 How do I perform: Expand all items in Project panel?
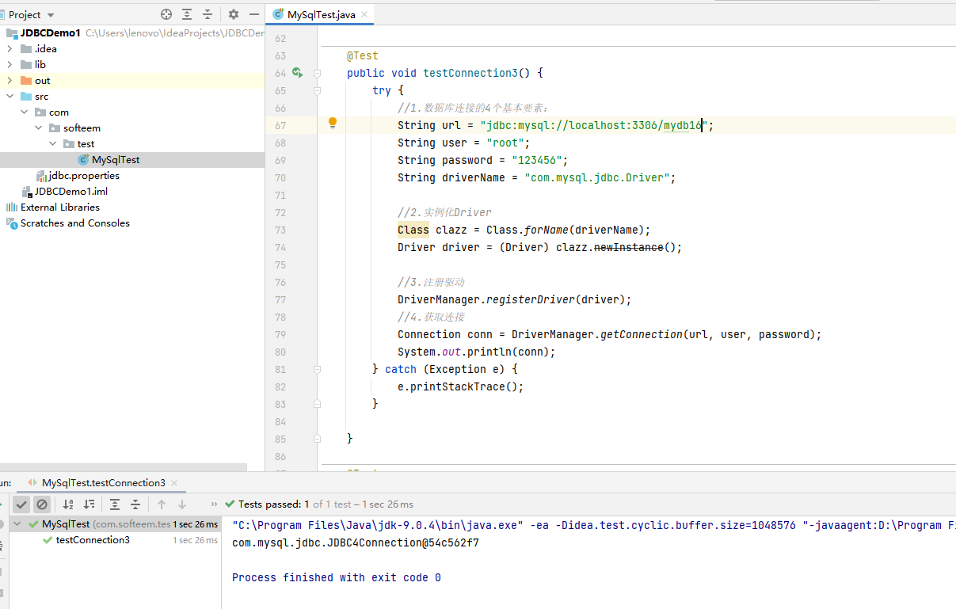click(x=187, y=14)
